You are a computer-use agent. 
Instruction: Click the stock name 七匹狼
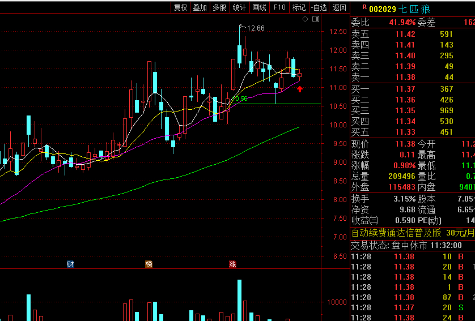pyautogui.click(x=414, y=9)
